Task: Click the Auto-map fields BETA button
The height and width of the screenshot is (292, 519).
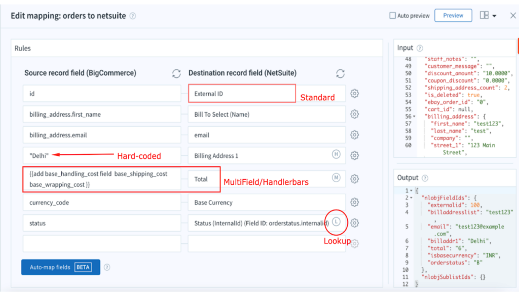Action: tap(61, 267)
